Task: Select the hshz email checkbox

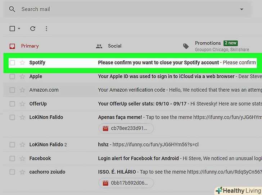Action: point(12,144)
